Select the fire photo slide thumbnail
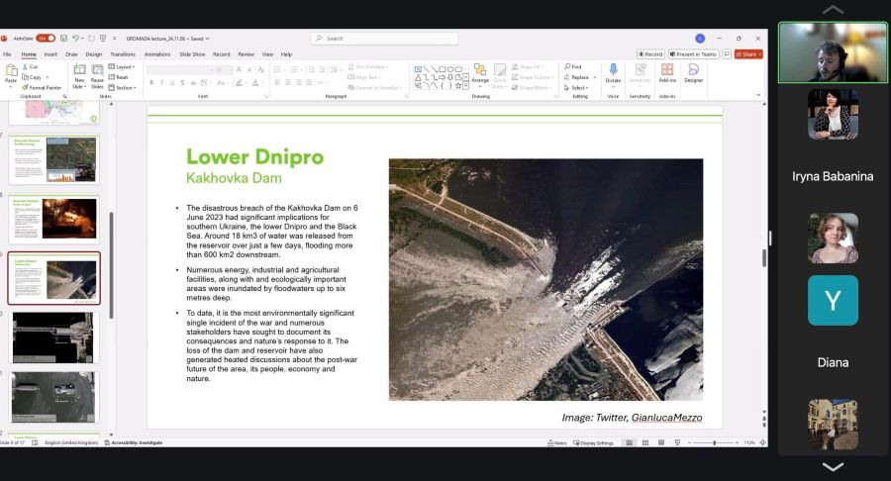The width and height of the screenshot is (891, 481). coord(54,219)
